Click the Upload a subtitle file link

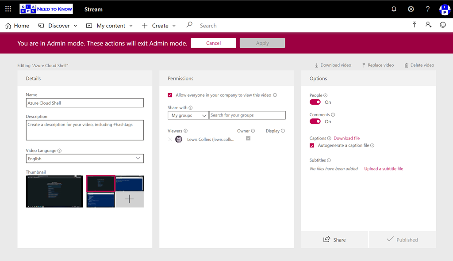point(384,169)
